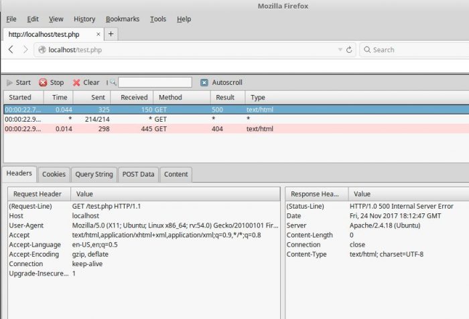Sort by the Time column header
The width and height of the screenshot is (469, 319).
click(x=59, y=98)
